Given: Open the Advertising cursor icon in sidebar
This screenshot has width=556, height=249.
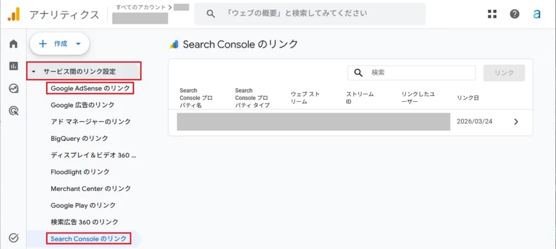Looking at the screenshot, I should [x=14, y=112].
